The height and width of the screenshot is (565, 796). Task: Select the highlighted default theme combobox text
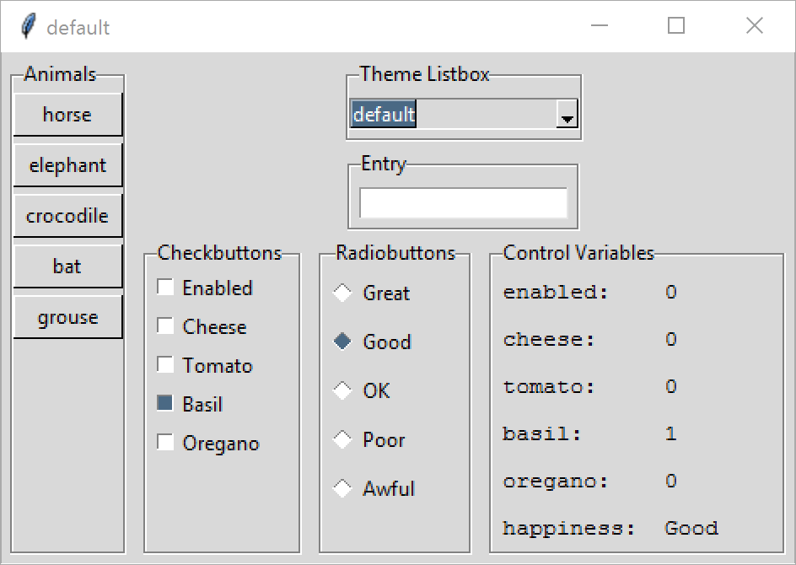[x=384, y=114]
